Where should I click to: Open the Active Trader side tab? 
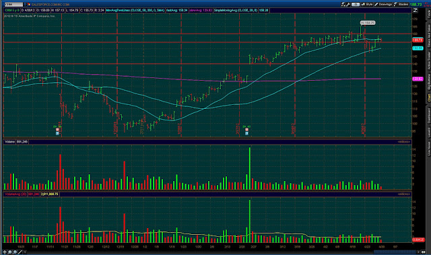[428, 61]
